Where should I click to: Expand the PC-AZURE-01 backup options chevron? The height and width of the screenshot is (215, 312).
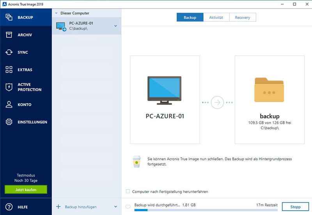pyautogui.click(x=115, y=26)
